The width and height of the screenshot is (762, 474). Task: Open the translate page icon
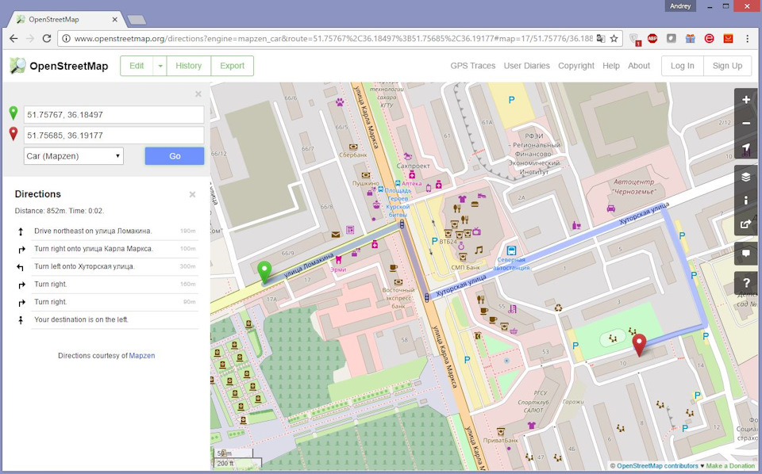601,38
